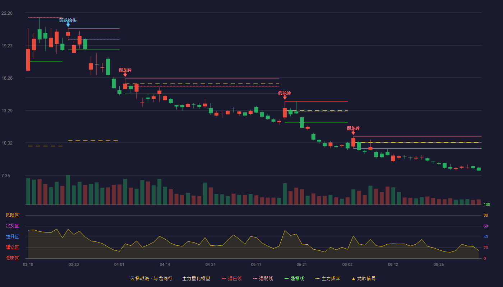Click the 假龙吟 arrow near 04-01
Viewport: 503px width, 287px height.
pyautogui.click(x=125, y=75)
